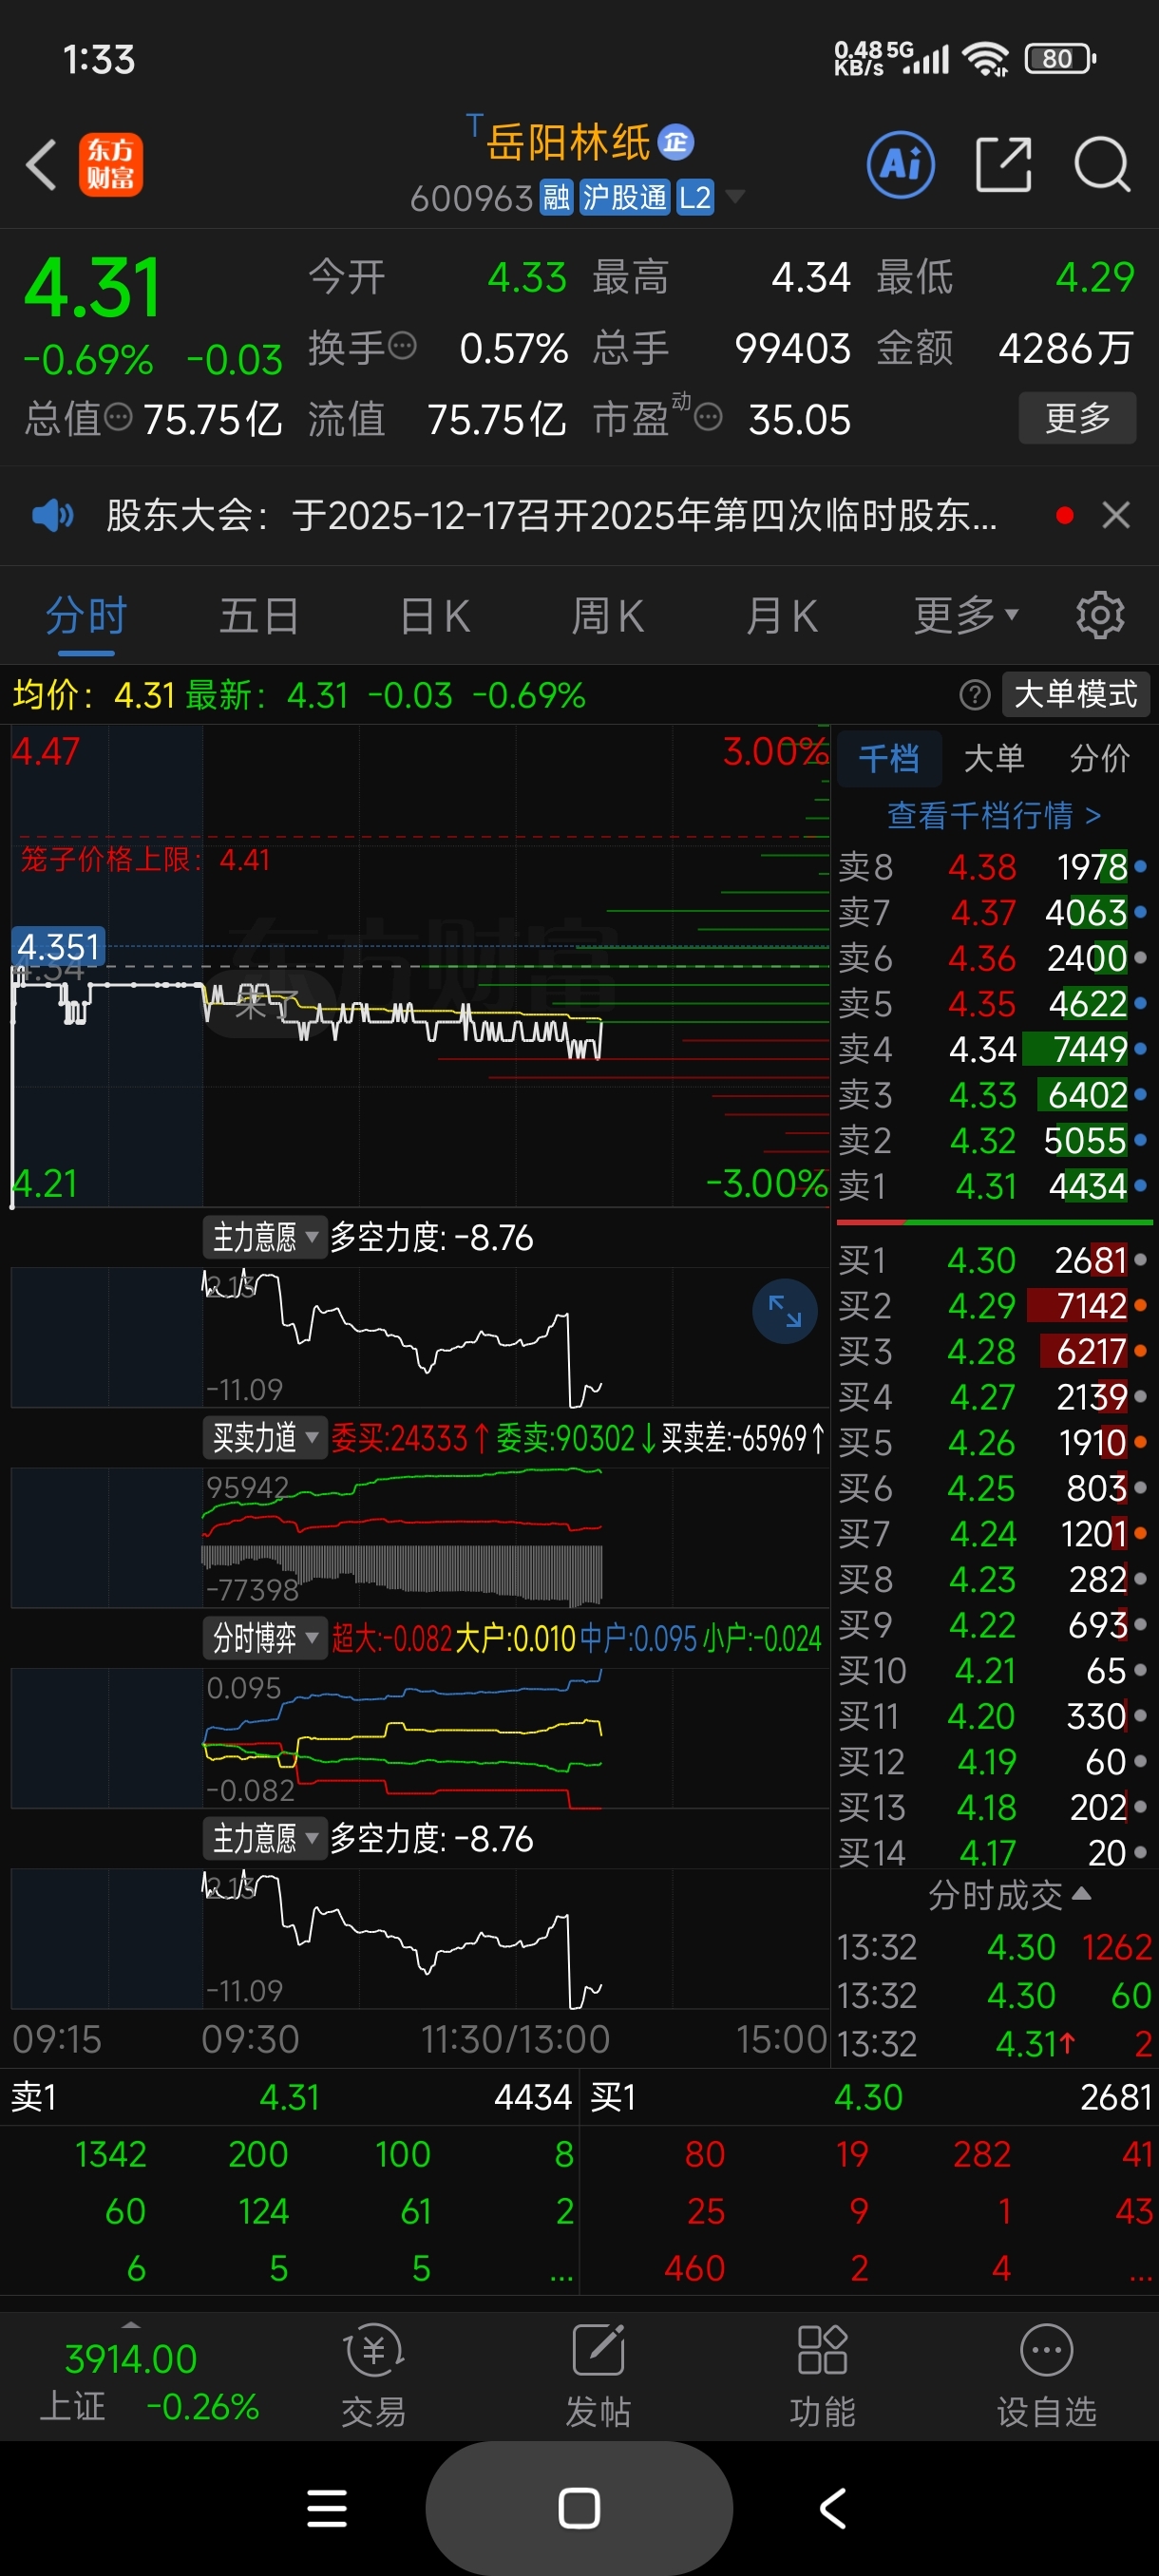Tap Android home button
Viewport: 1159px width, 2576px height.
tap(579, 2508)
